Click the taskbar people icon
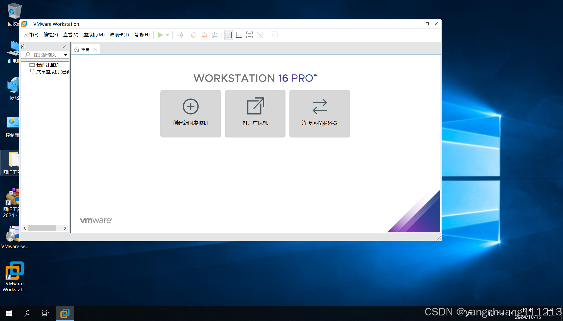563x321 pixels. tap(468, 313)
